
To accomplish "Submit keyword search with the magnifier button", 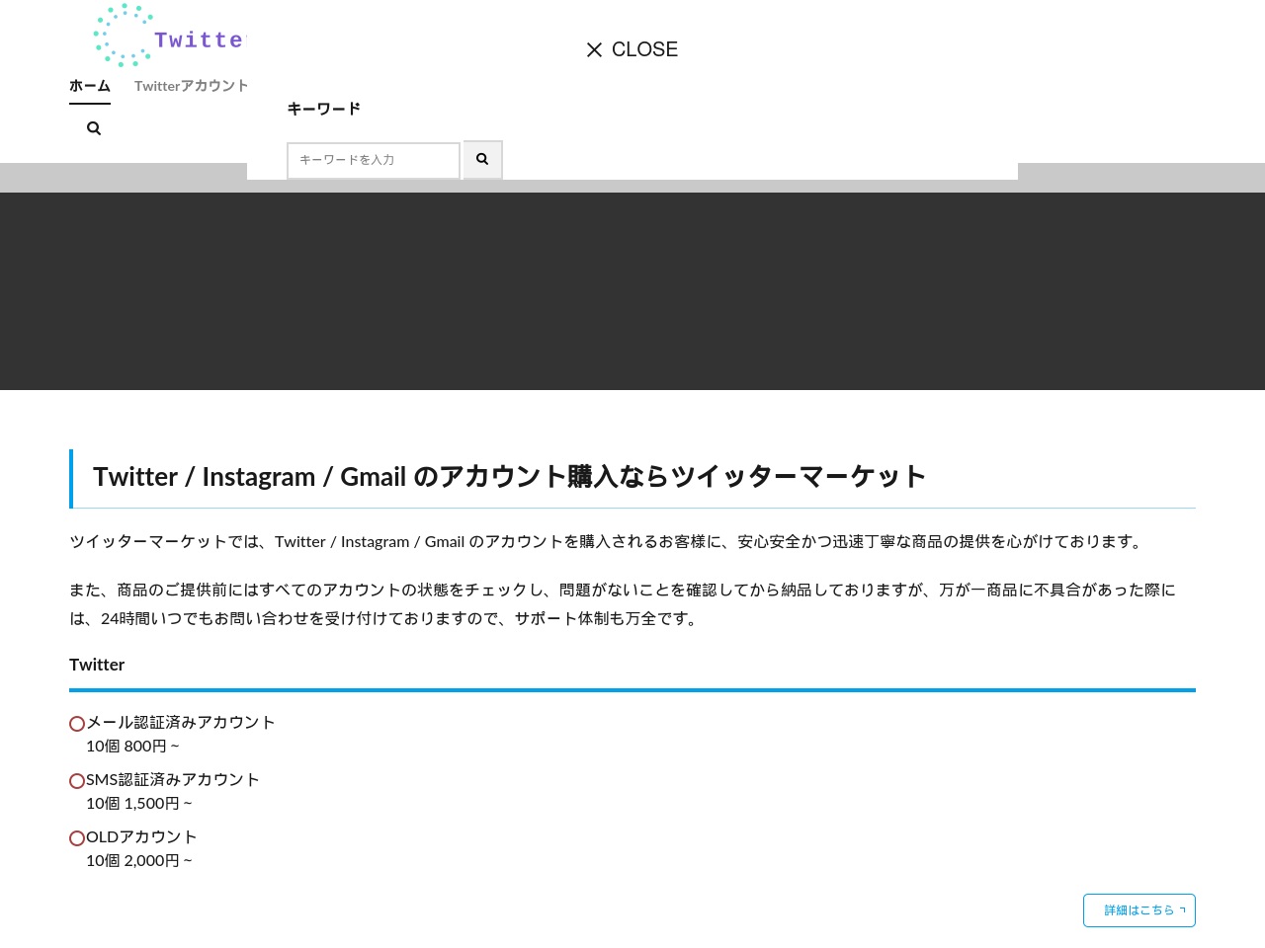I will coord(483,159).
